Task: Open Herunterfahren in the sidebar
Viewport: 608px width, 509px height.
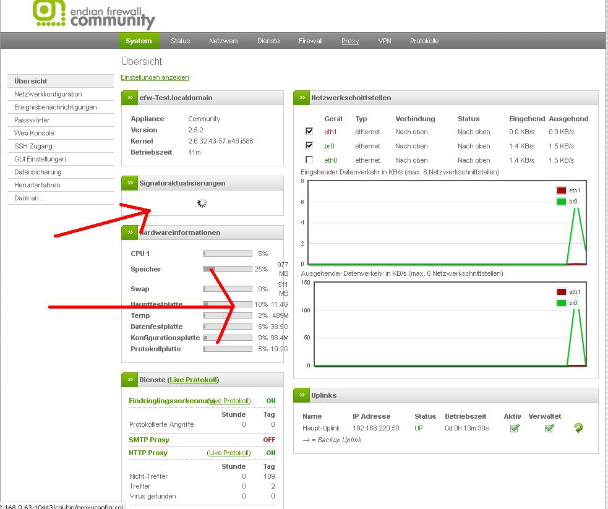Action: 61,185
